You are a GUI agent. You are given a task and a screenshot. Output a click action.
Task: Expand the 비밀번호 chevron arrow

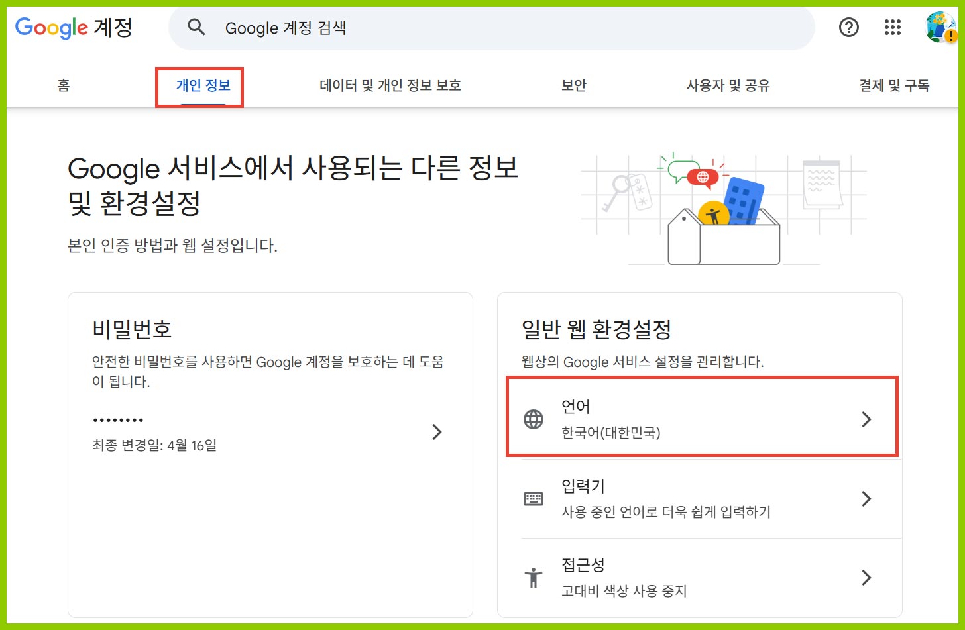tap(437, 432)
